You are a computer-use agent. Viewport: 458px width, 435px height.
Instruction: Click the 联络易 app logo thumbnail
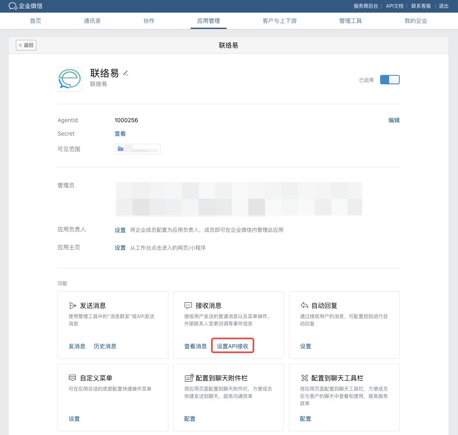coord(70,79)
